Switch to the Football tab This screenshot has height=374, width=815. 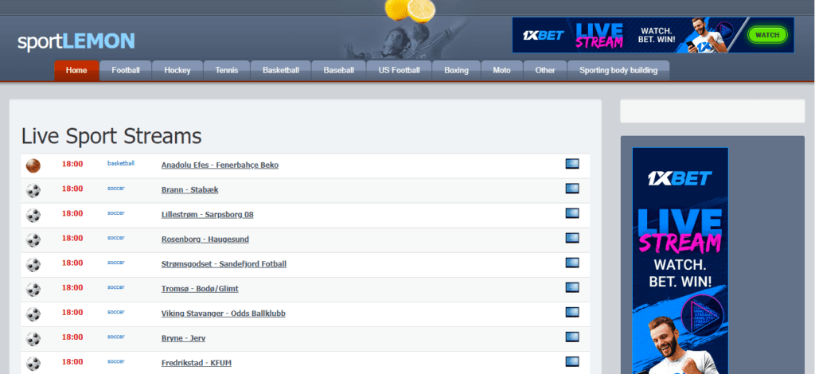click(126, 71)
